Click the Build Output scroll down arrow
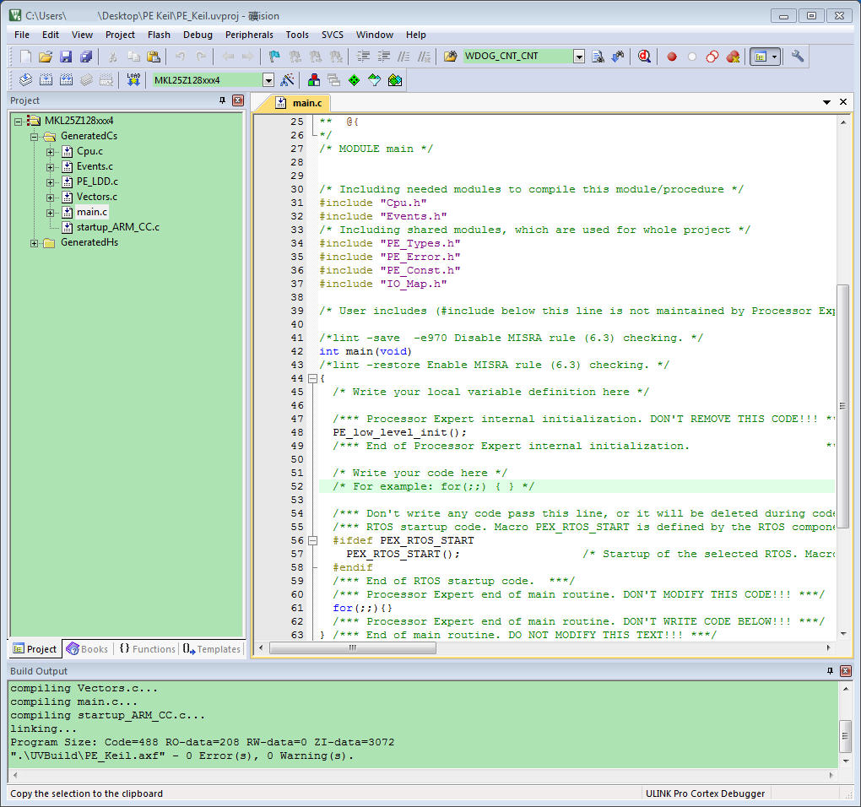 pos(846,761)
